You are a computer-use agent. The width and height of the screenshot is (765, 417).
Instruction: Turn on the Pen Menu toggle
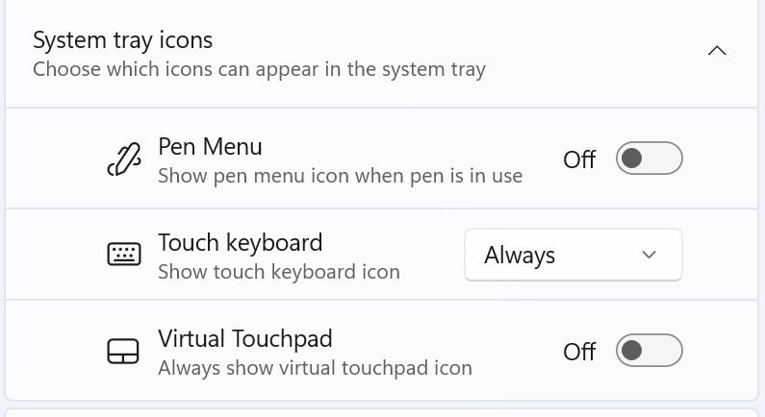click(x=649, y=159)
